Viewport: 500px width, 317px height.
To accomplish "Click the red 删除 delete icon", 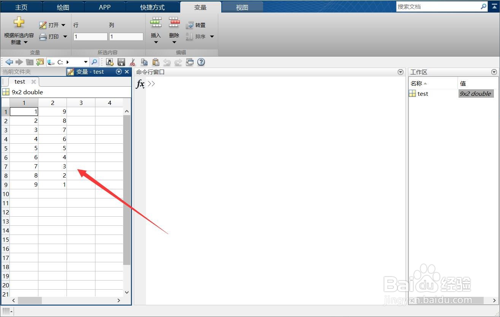I will coord(174,22).
